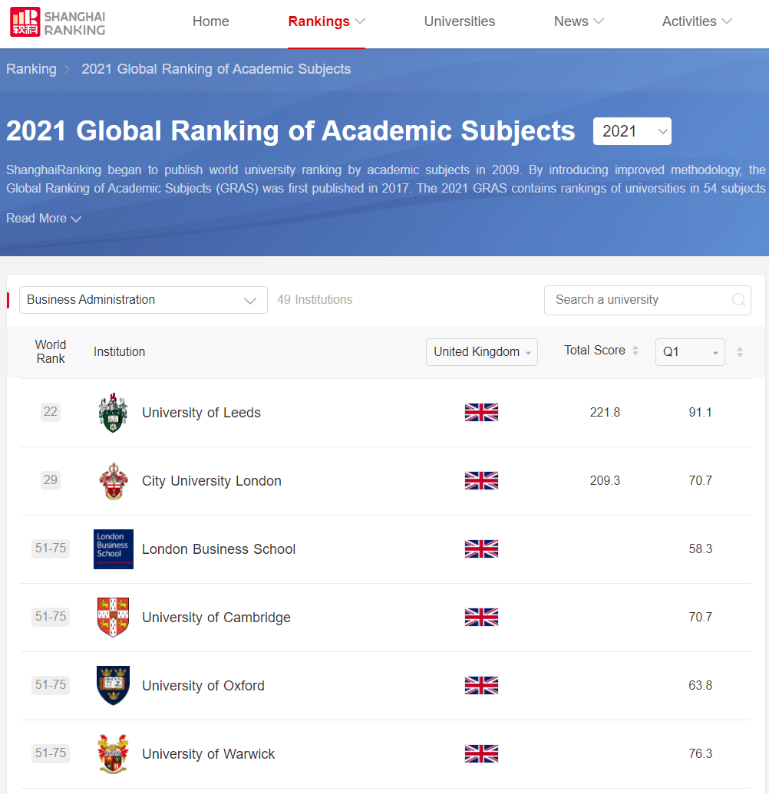The image size is (769, 794).
Task: Click UK flag in City University row
Action: [481, 480]
